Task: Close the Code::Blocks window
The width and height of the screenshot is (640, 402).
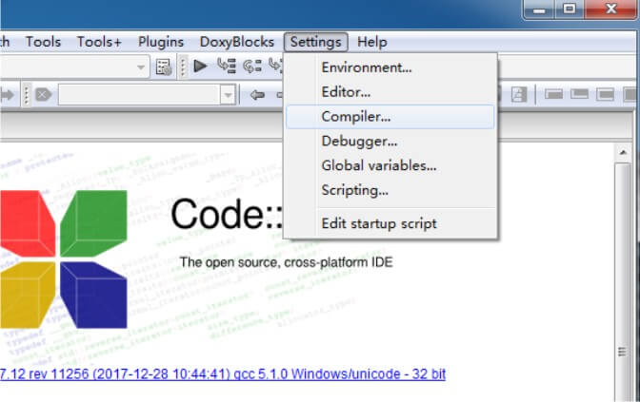Action: coord(610,9)
